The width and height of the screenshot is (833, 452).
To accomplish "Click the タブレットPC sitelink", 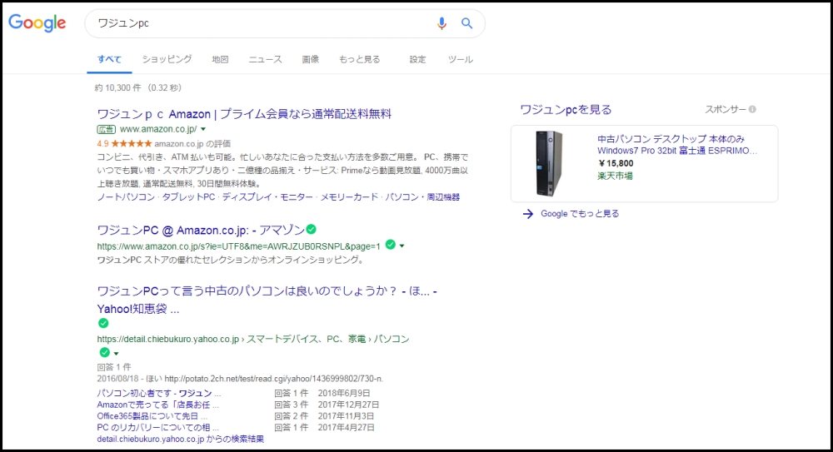I will 188,197.
